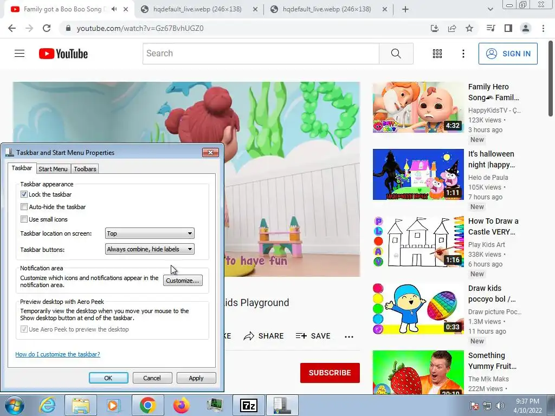Click Cancel in Taskbar Properties
Screen dimensions: 555x416
coord(152,378)
